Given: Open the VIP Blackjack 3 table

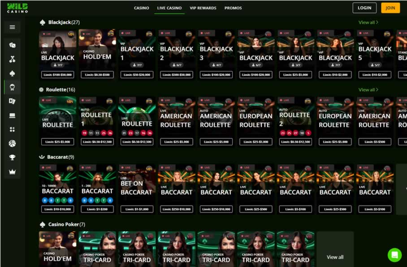Looking at the screenshot, I should tap(216, 54).
